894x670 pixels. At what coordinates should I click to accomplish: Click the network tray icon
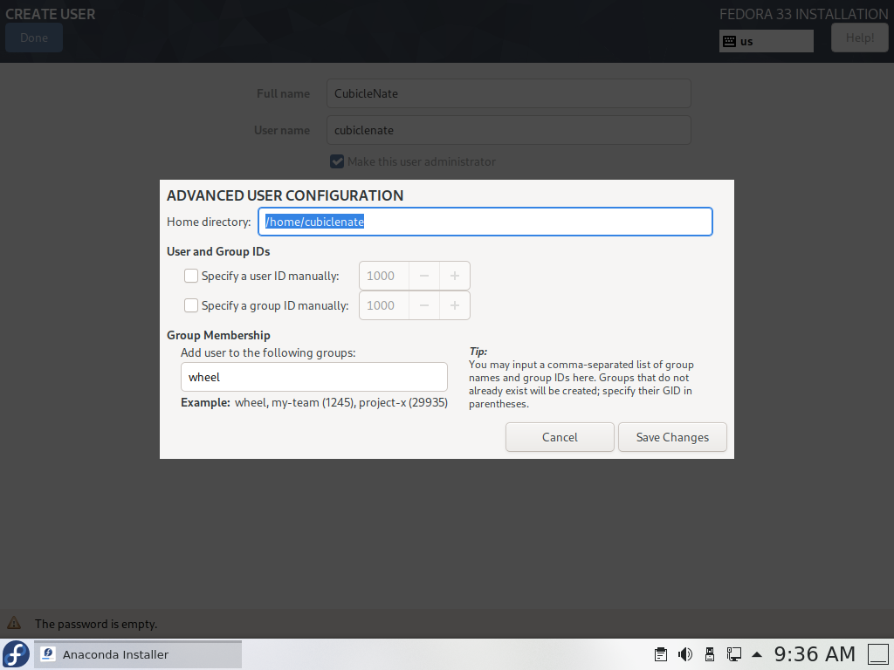click(x=734, y=653)
